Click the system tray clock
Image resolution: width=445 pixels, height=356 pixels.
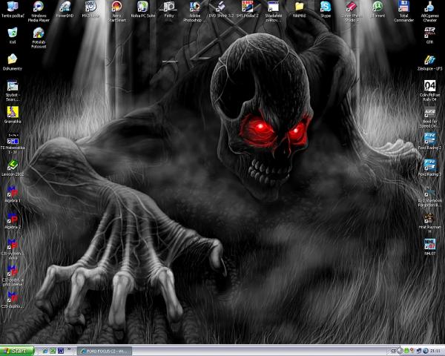(x=433, y=350)
